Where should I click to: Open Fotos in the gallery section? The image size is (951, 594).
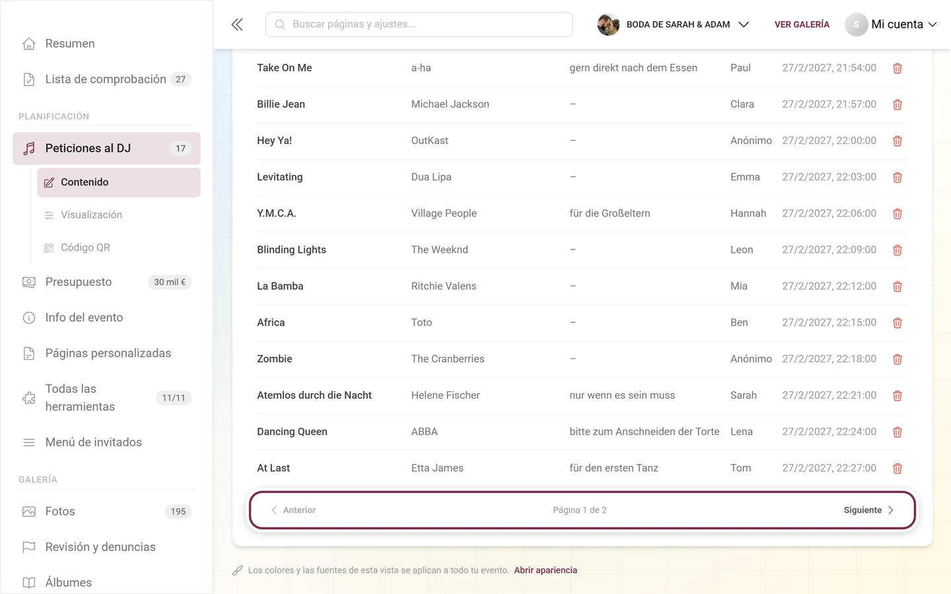pyautogui.click(x=106, y=511)
